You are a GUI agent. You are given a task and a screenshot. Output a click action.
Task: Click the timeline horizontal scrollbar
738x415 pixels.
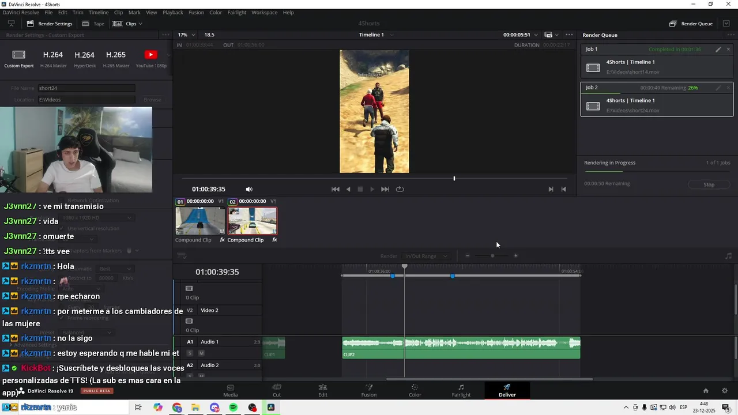(x=490, y=379)
